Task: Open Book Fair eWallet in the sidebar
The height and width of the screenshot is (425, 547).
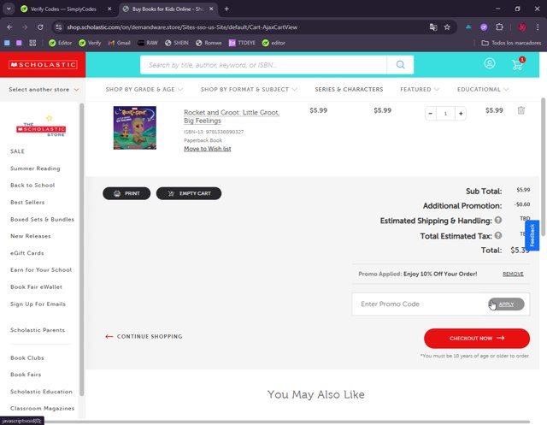Action: pyautogui.click(x=36, y=286)
